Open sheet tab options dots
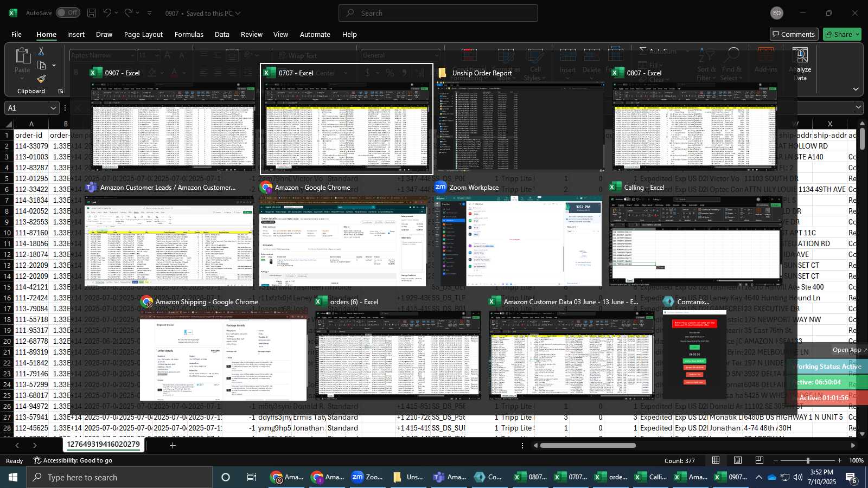 522,445
